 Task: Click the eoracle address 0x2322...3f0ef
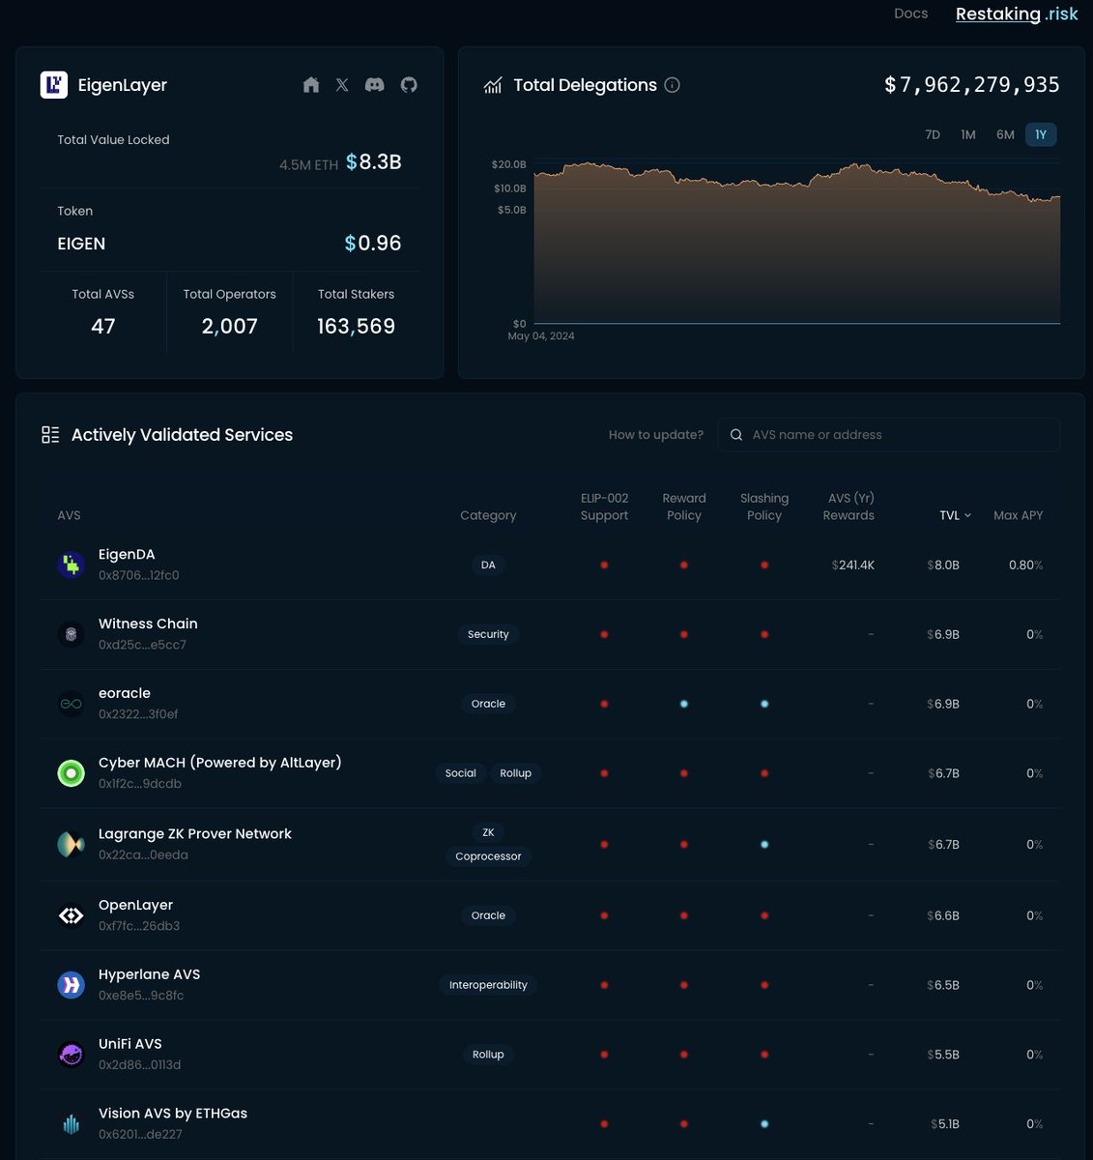click(138, 714)
